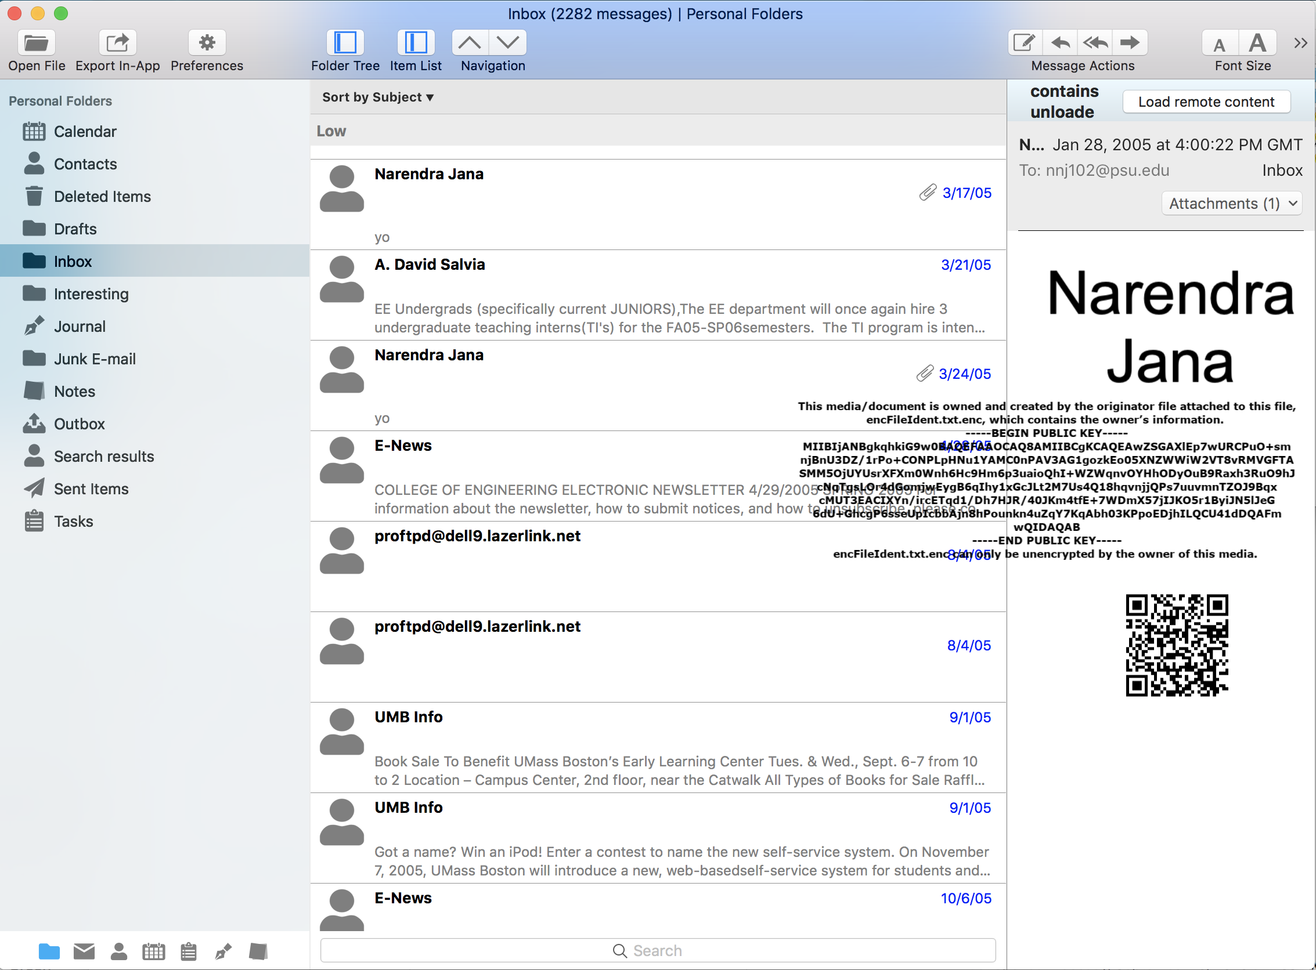The image size is (1316, 970).
Task: Click the mail envelope icon in bottom bar
Action: (x=84, y=951)
